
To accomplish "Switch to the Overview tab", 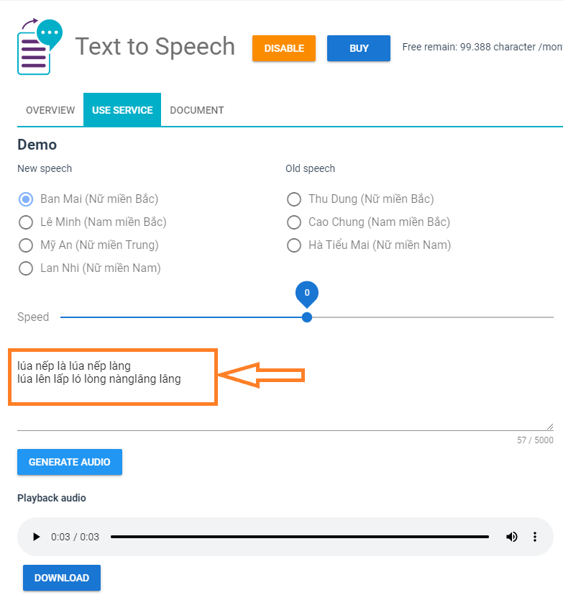I will pos(50,110).
